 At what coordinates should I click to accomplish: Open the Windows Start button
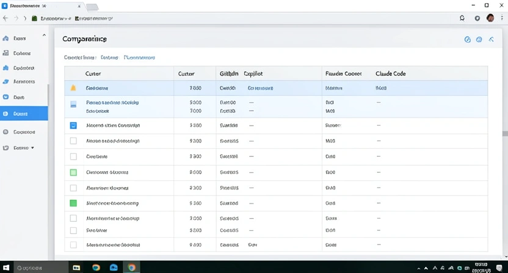pos(6,268)
